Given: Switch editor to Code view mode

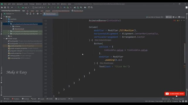Looking at the screenshot, I should click(x=169, y=17).
